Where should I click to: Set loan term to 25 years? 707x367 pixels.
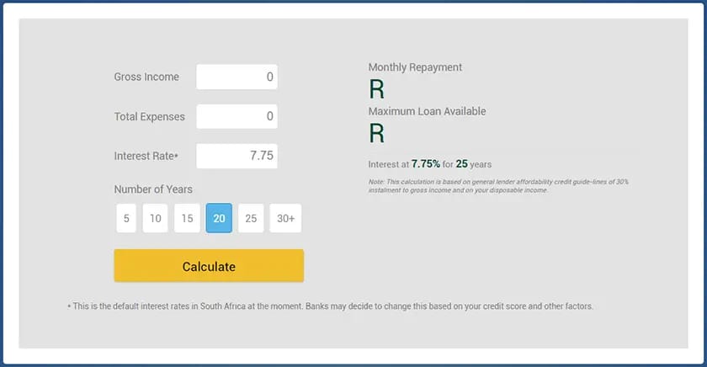tap(251, 218)
